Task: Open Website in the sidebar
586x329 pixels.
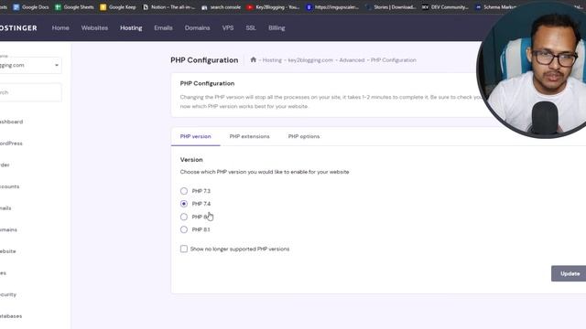Action: tap(8, 251)
